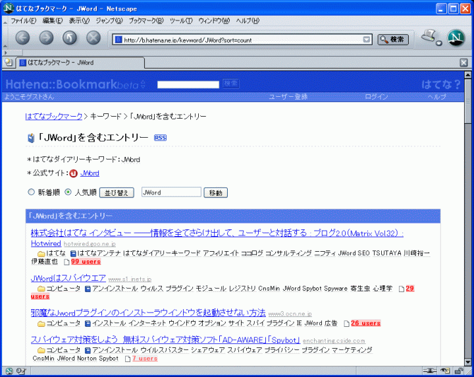Click the Netscape logo icon
This screenshot has width=474, height=377.
456,38
